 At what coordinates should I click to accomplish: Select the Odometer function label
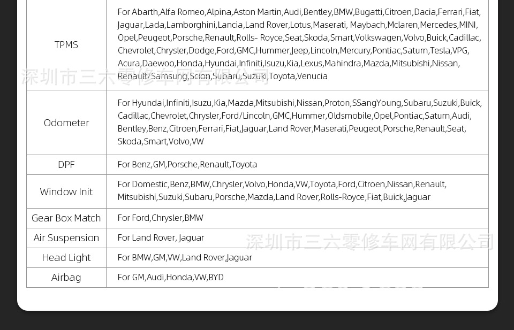click(66, 122)
